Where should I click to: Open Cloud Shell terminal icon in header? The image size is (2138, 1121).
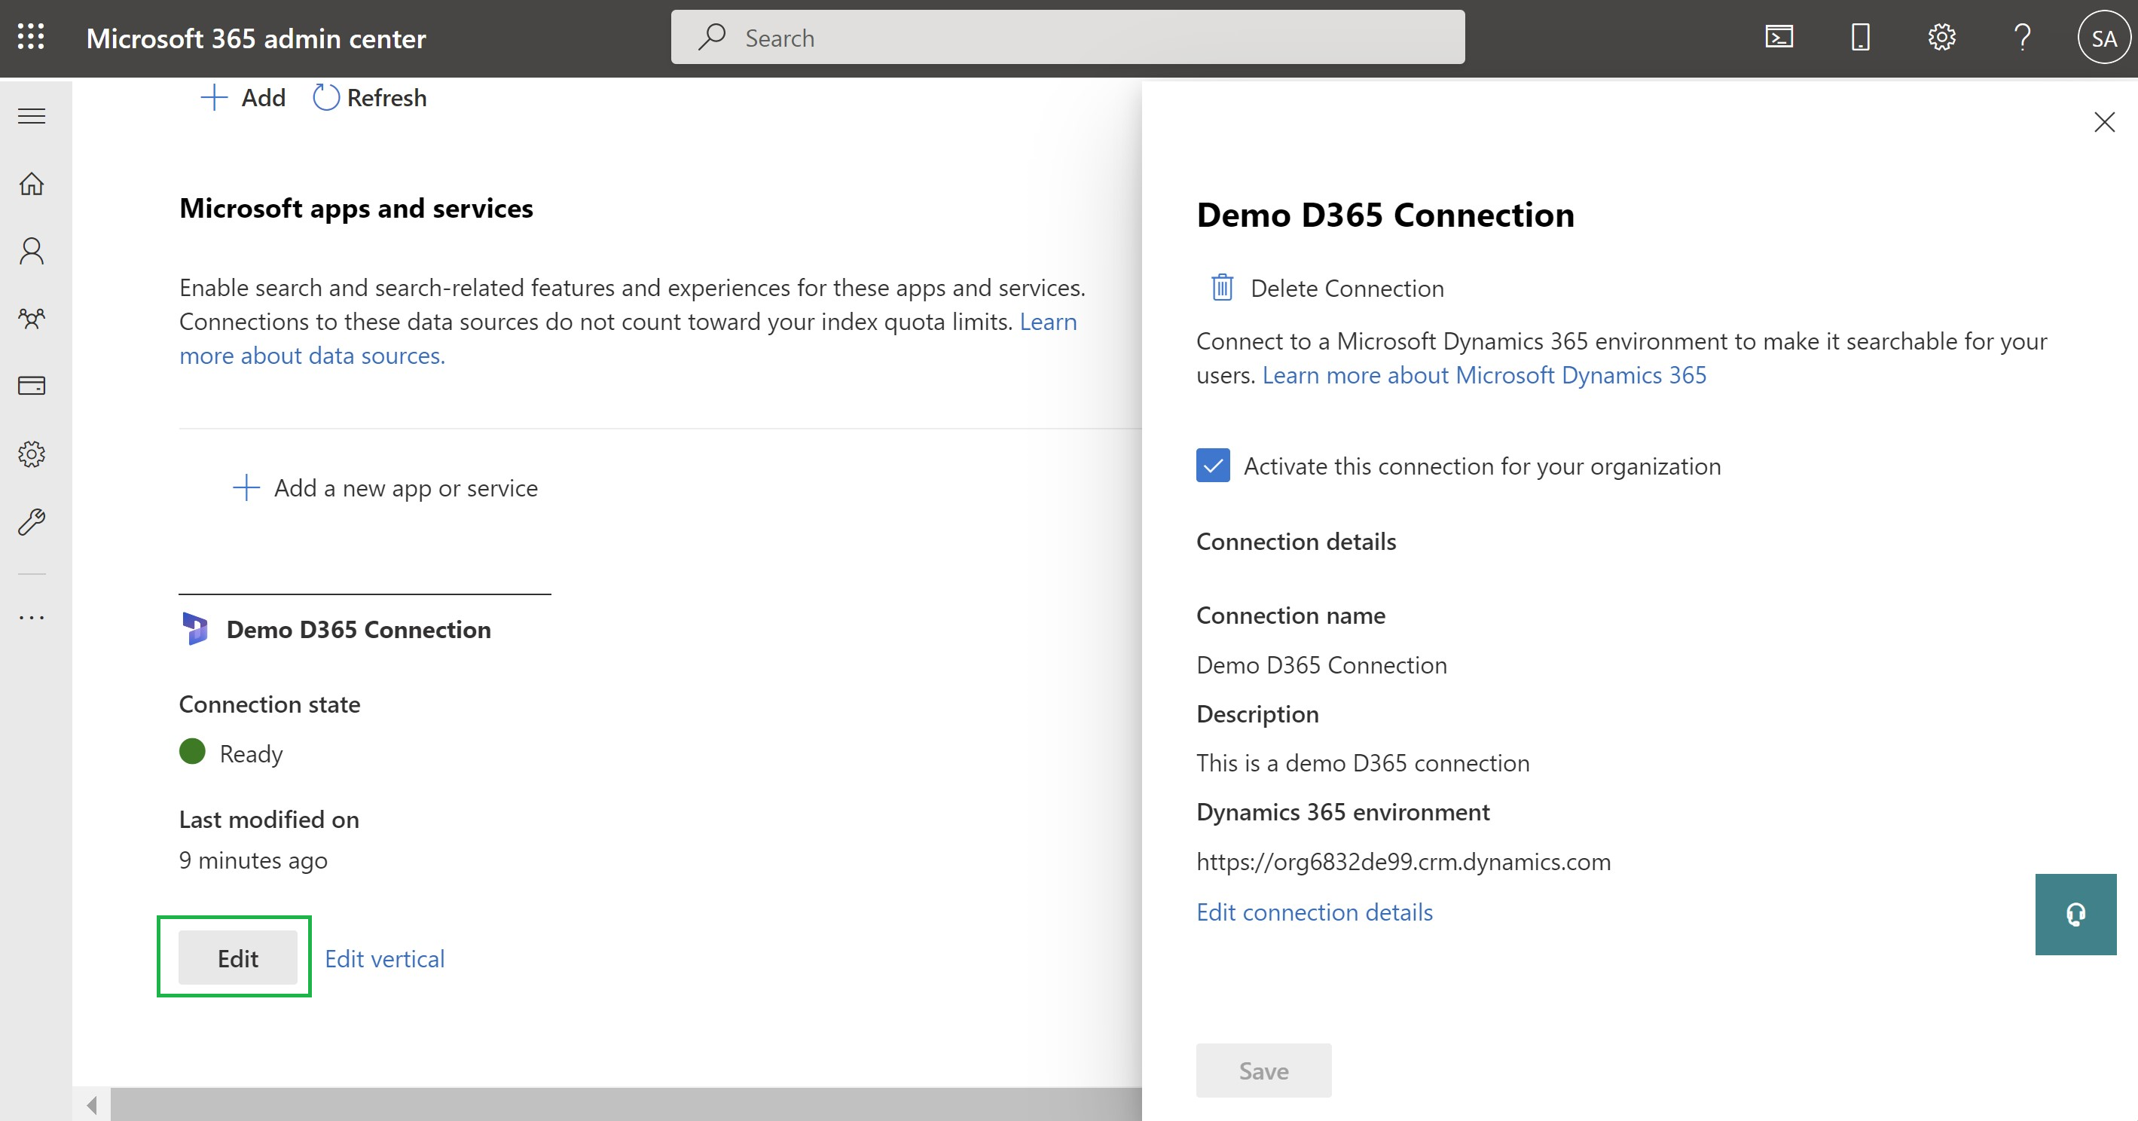click(1779, 38)
